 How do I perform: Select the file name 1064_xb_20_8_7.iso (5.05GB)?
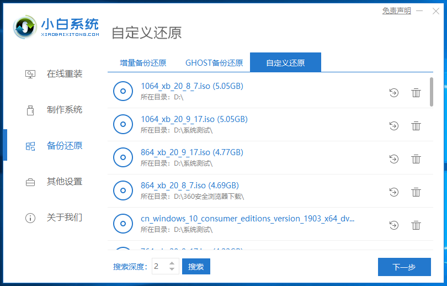pyautogui.click(x=192, y=86)
